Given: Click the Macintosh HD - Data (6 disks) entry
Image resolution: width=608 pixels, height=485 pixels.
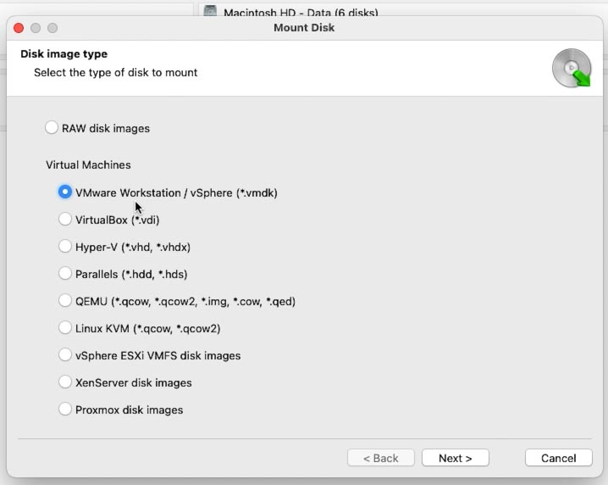Looking at the screenshot, I should (x=301, y=13).
